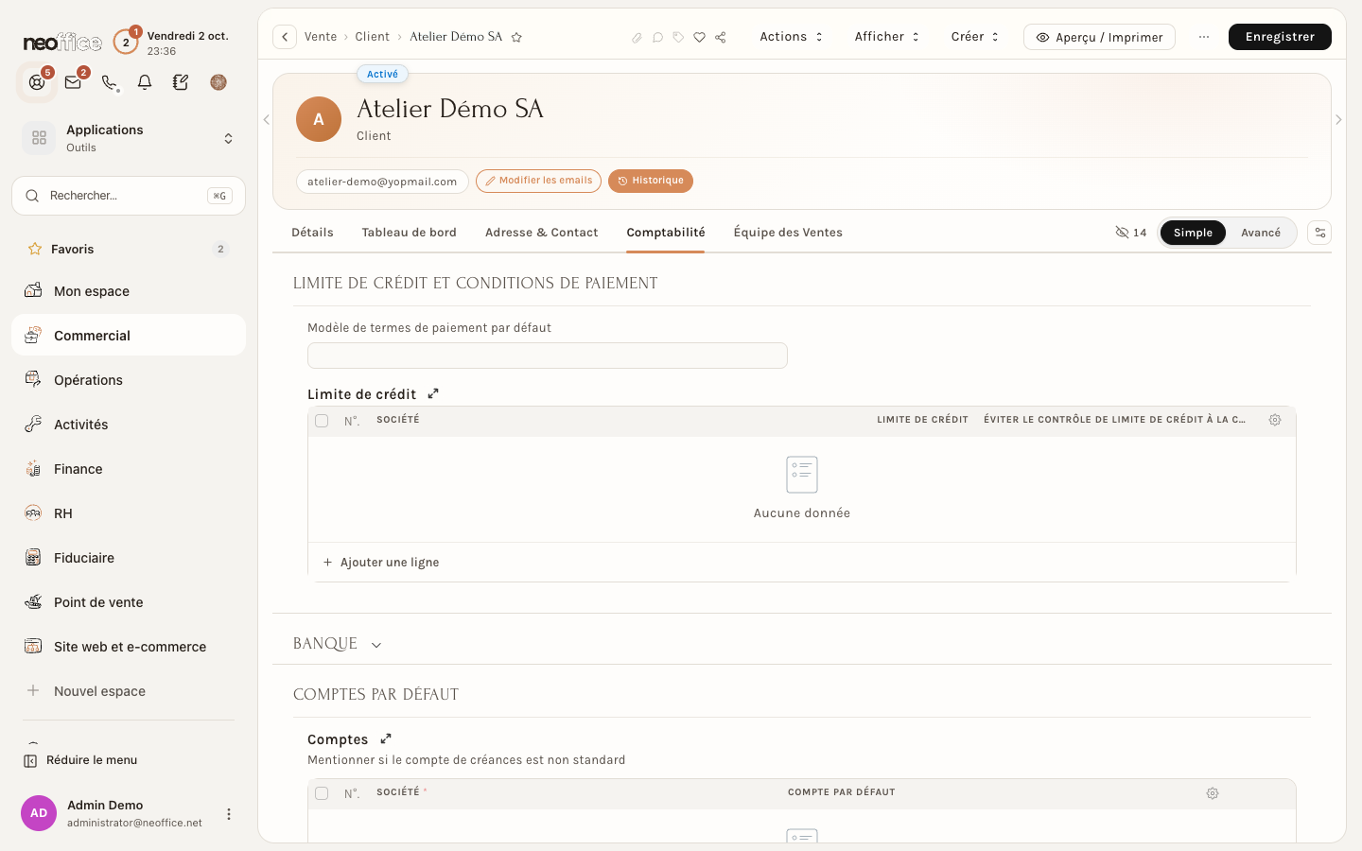Open the support lifebuoy icon with badge 5
Screen dimensions: 1362x851
click(37, 82)
